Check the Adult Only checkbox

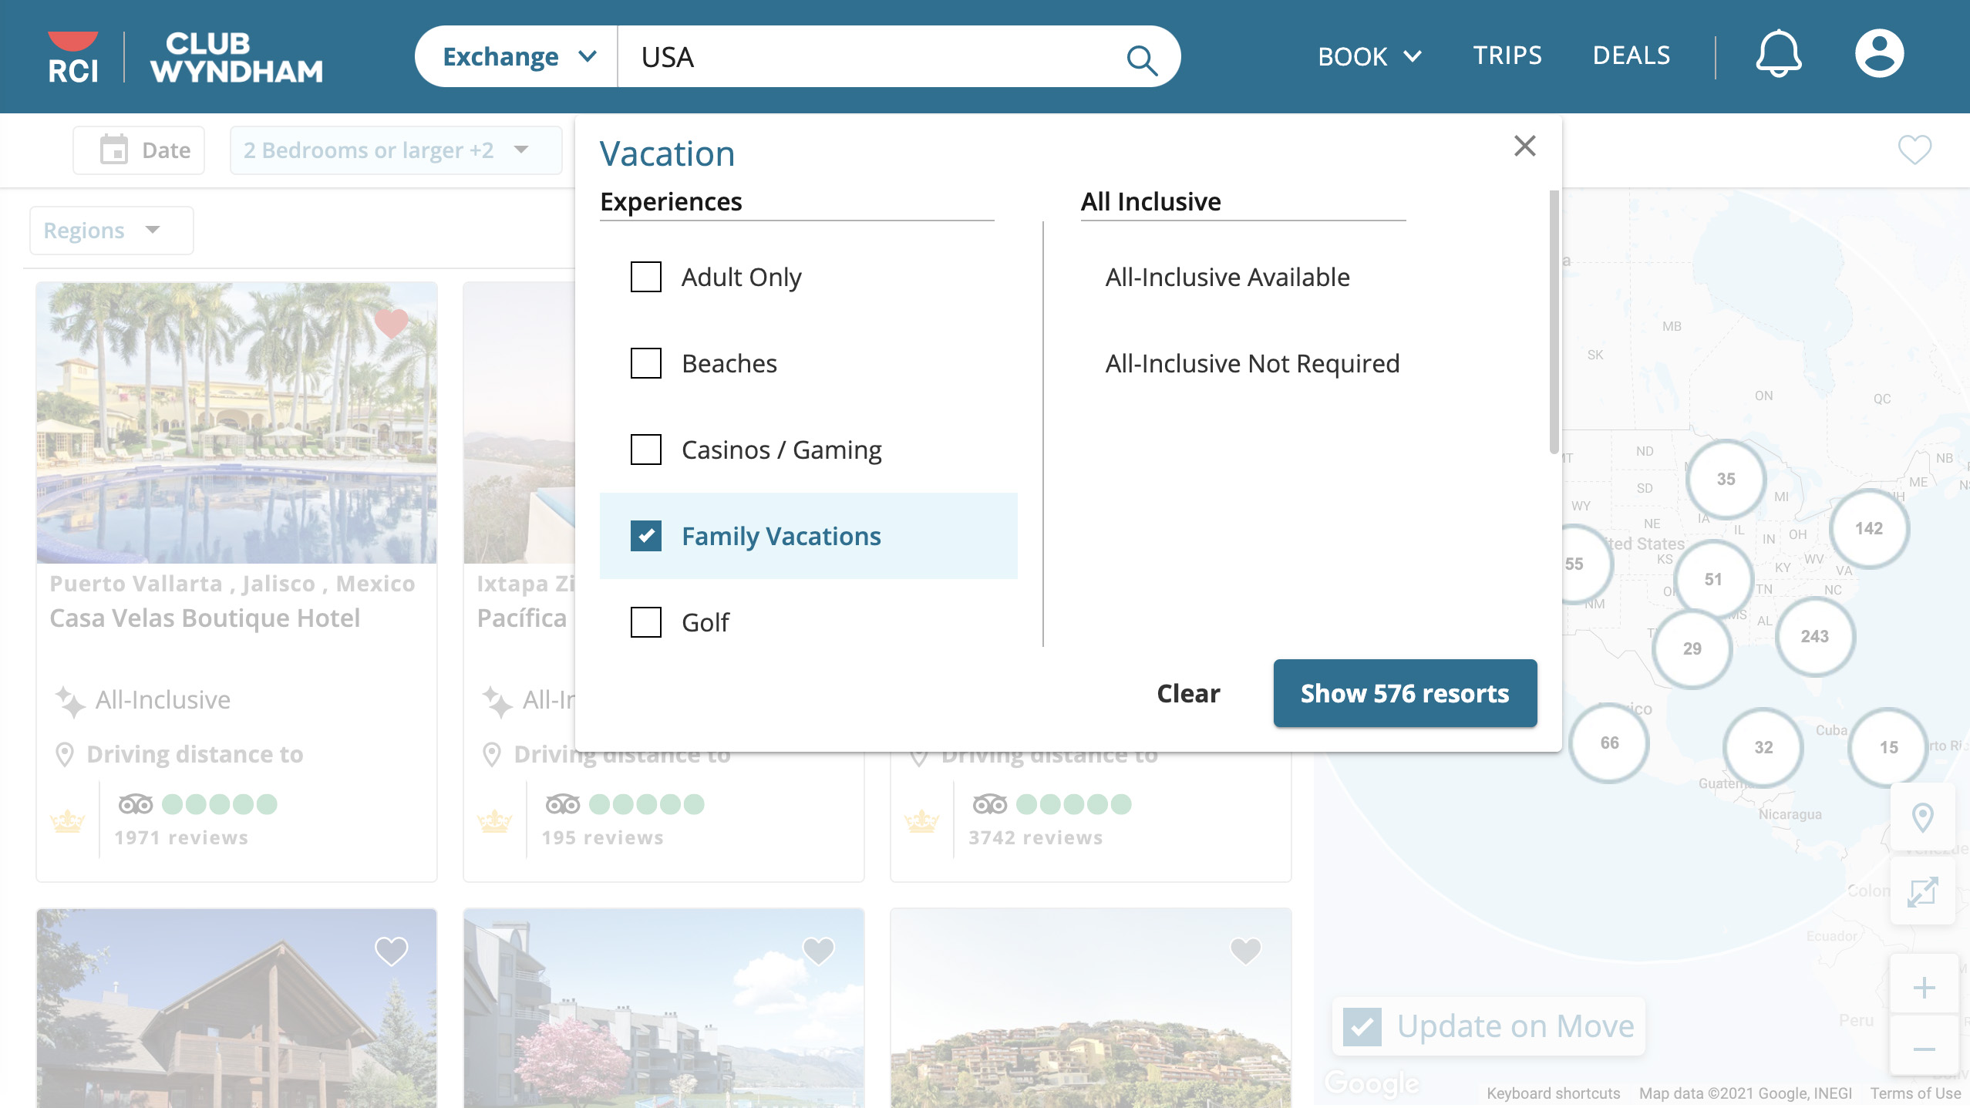(x=646, y=277)
